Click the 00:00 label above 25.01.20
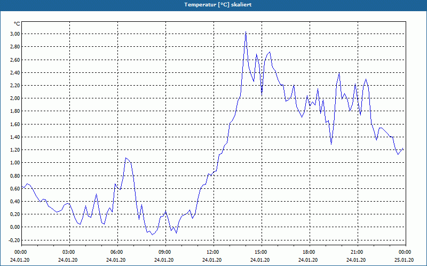This screenshot has width=427, height=266. tap(405, 252)
